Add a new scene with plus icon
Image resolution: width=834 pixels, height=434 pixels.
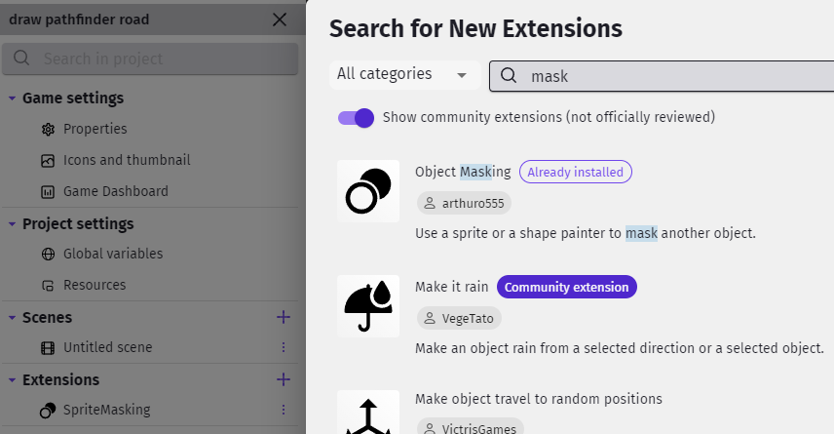click(x=284, y=317)
